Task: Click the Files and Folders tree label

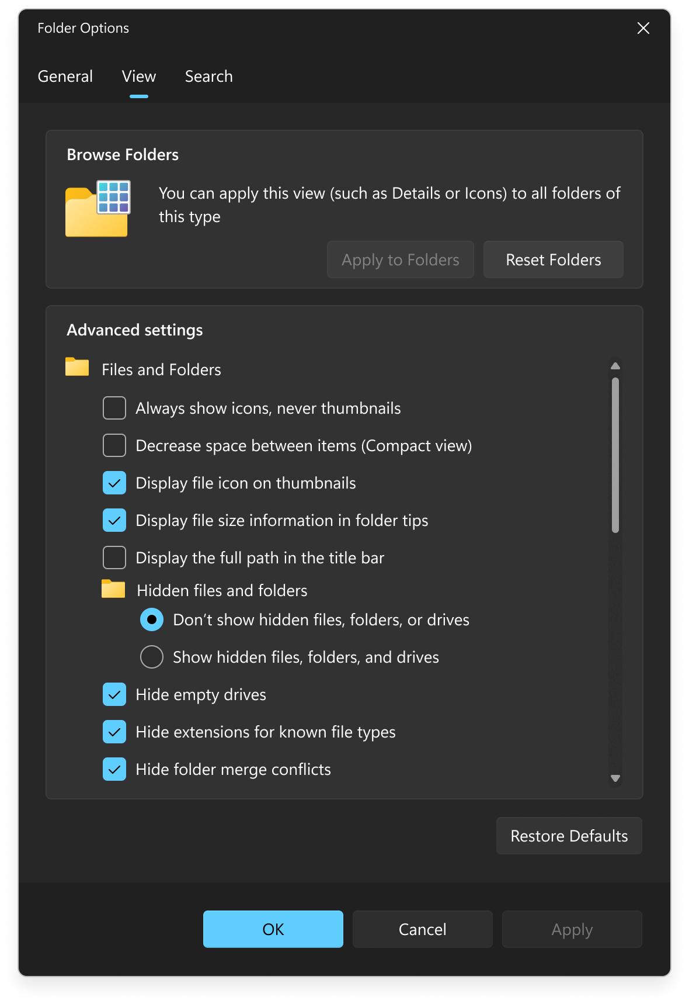Action: click(x=162, y=369)
